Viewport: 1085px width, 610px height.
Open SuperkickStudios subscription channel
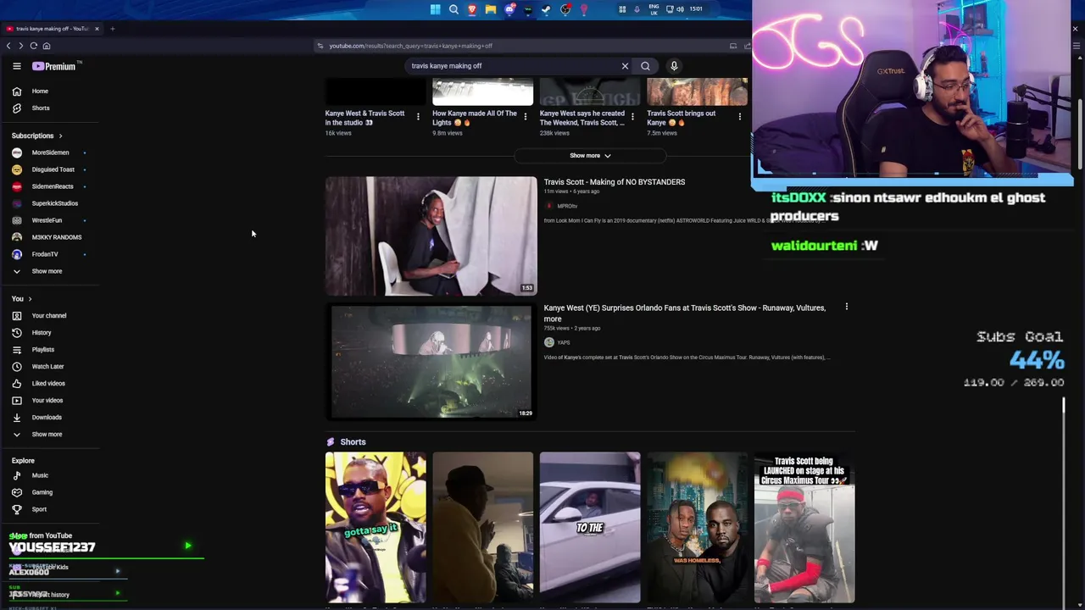coord(54,203)
